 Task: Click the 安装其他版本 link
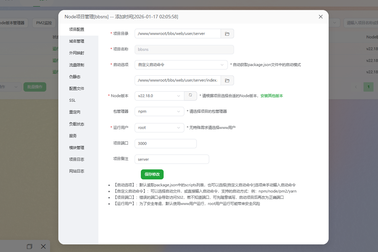click(x=272, y=96)
